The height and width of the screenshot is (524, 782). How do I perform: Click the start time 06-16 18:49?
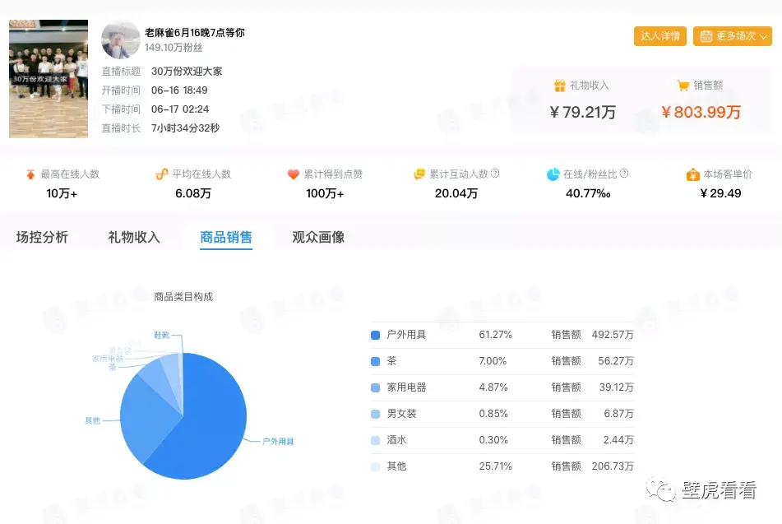click(179, 90)
